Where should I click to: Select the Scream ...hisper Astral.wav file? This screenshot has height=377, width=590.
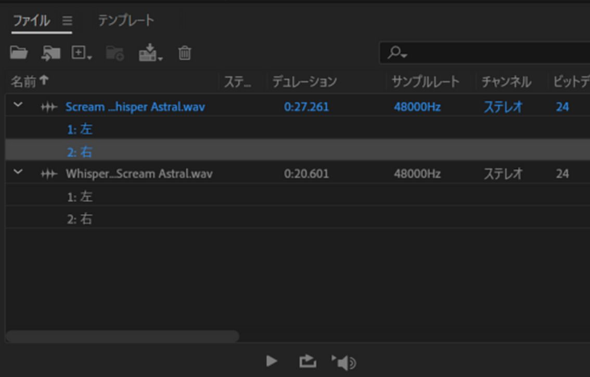[135, 107]
